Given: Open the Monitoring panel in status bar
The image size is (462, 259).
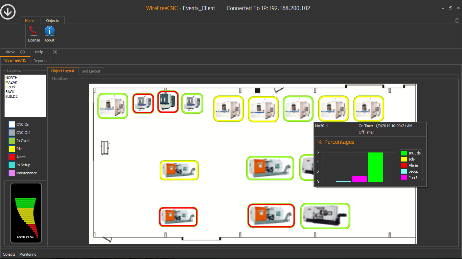Looking at the screenshot, I should pos(28,254).
